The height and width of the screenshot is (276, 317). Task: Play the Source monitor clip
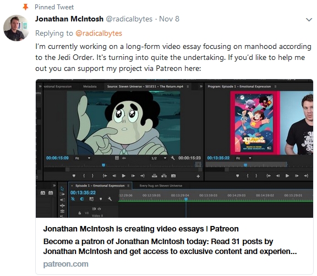123,176
